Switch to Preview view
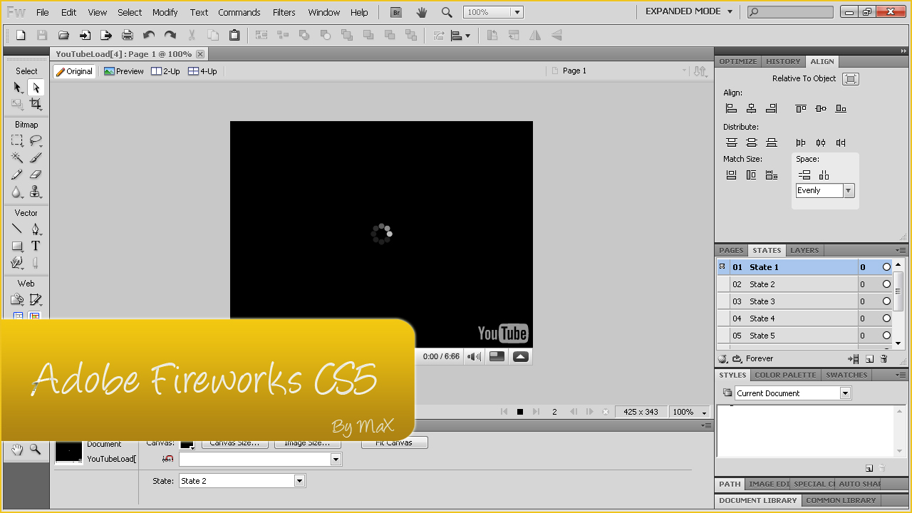 [x=124, y=71]
